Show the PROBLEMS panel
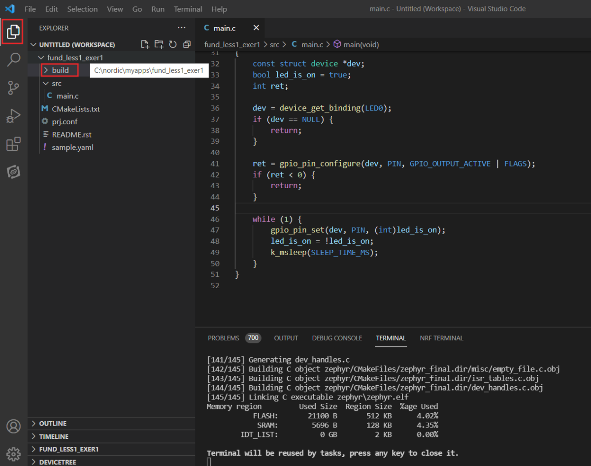591x466 pixels. (x=223, y=338)
